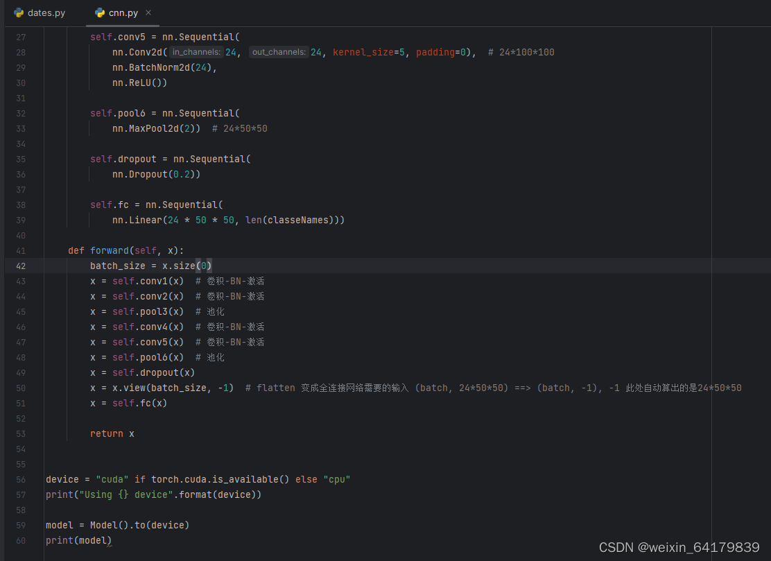The image size is (771, 561).
Task: Click Python file icon on dates.py tab
Action: click(x=19, y=12)
